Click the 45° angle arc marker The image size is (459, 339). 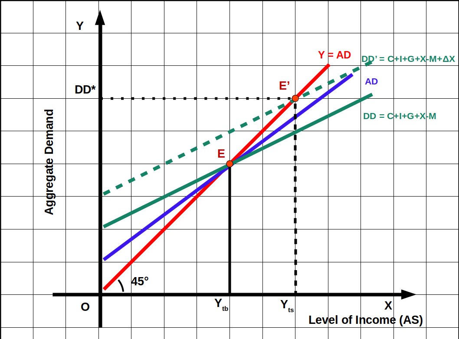121,284
